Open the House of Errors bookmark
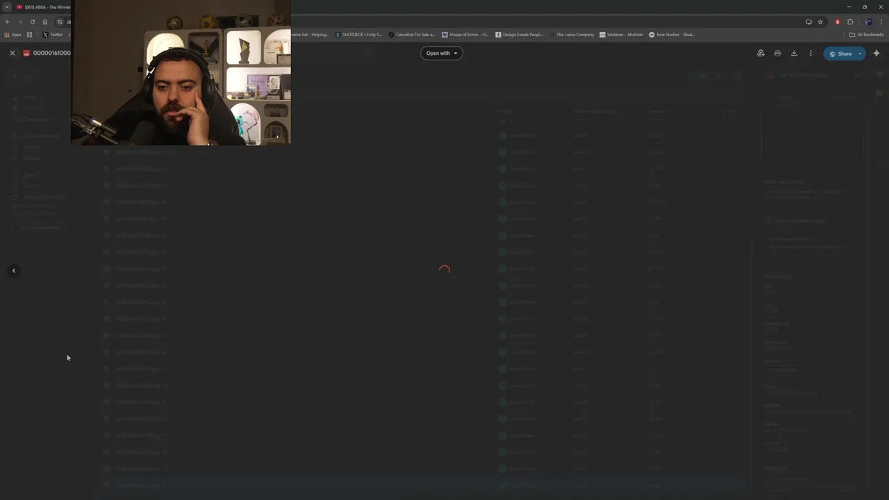This screenshot has height=500, width=889. point(465,35)
